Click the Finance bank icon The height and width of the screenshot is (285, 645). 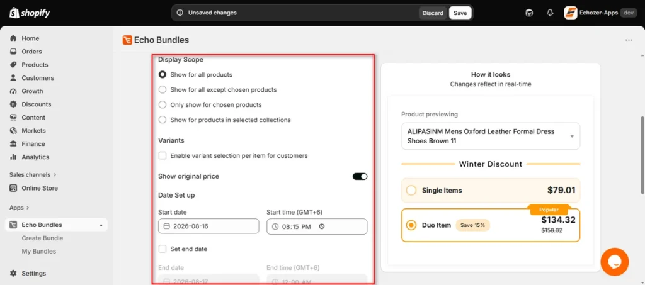point(13,143)
